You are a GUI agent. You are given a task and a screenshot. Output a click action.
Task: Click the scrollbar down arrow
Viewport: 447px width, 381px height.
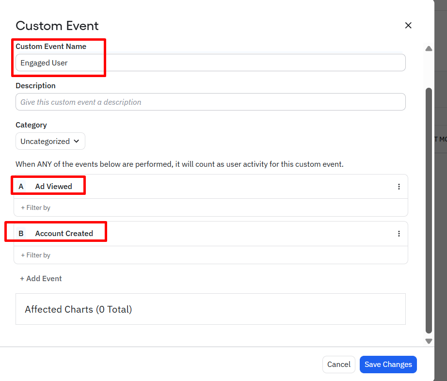click(x=429, y=341)
